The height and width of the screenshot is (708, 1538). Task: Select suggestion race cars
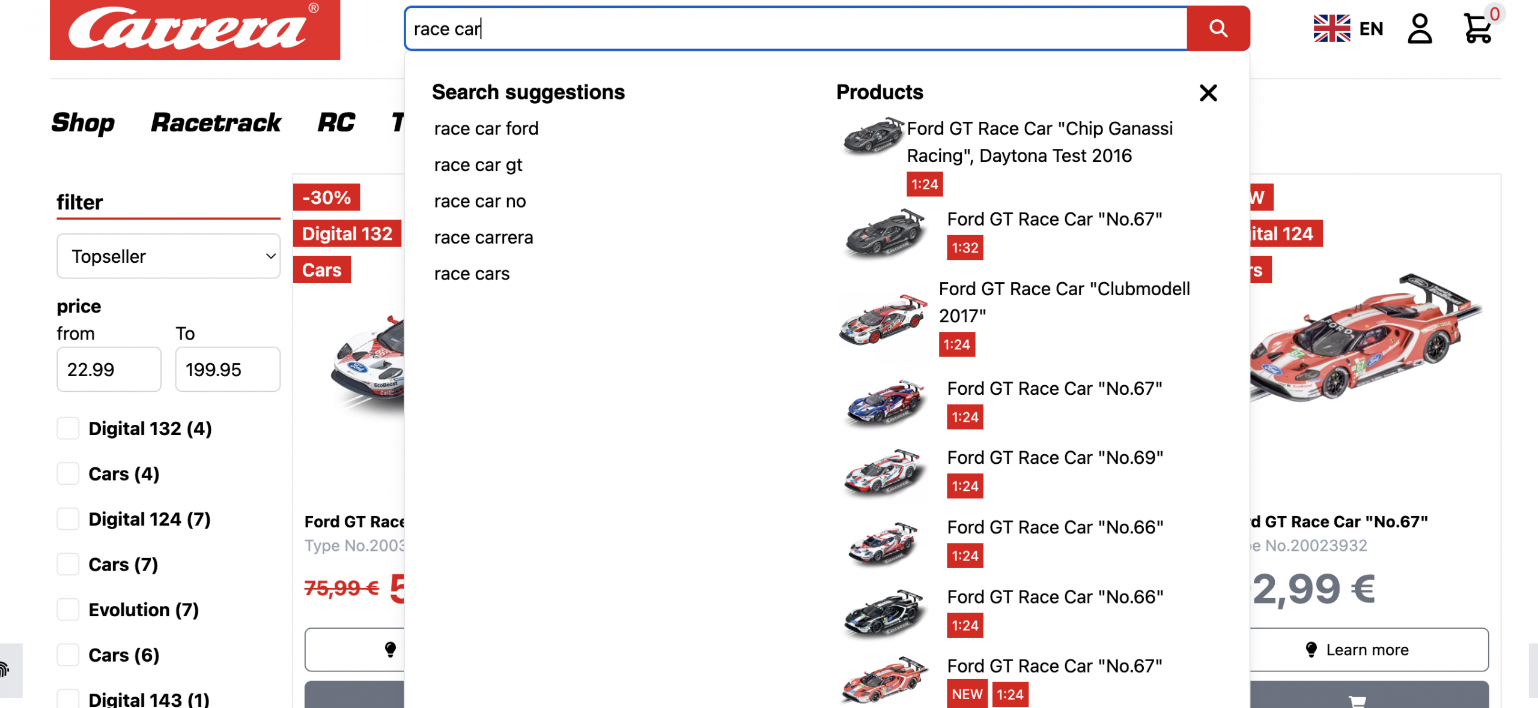[472, 274]
